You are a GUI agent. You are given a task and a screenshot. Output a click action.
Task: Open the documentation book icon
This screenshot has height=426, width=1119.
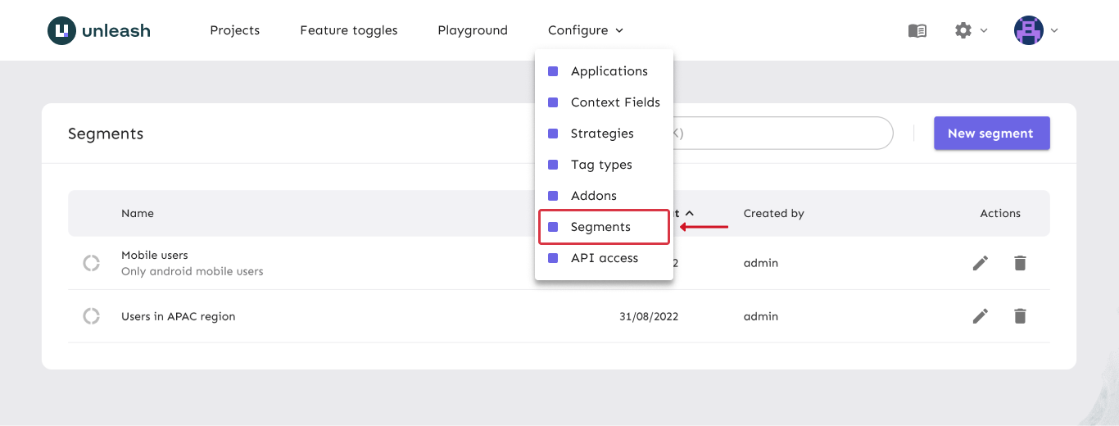tap(917, 30)
